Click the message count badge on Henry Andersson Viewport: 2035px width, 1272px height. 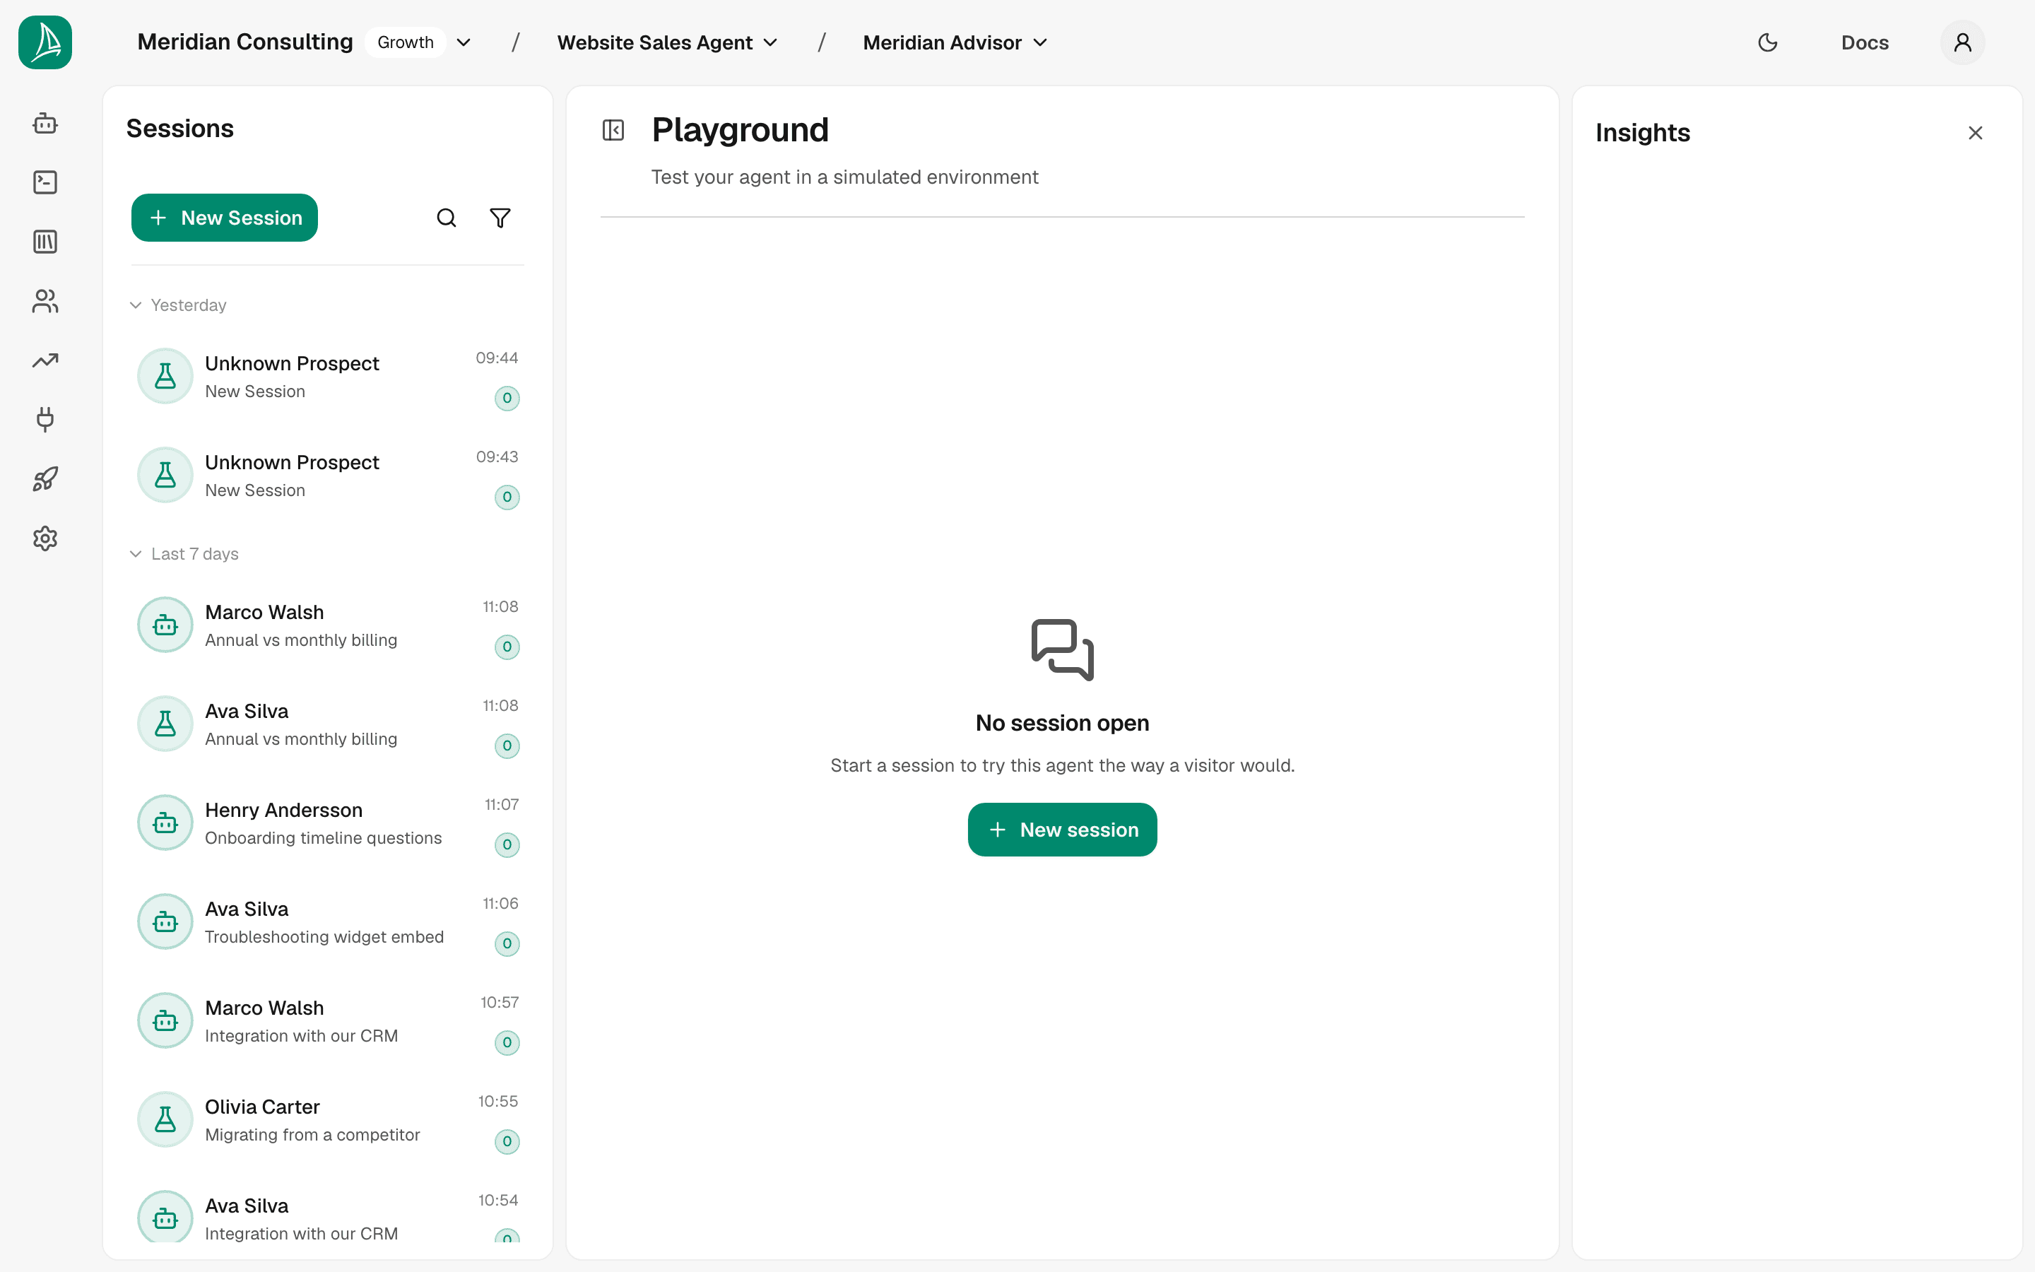point(507,844)
